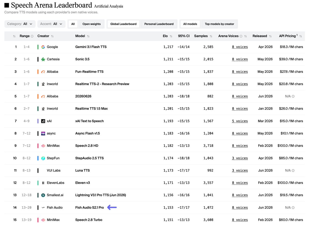Switch to Global Leaderboard
The height and width of the screenshot is (225, 310).
pos(123,24)
